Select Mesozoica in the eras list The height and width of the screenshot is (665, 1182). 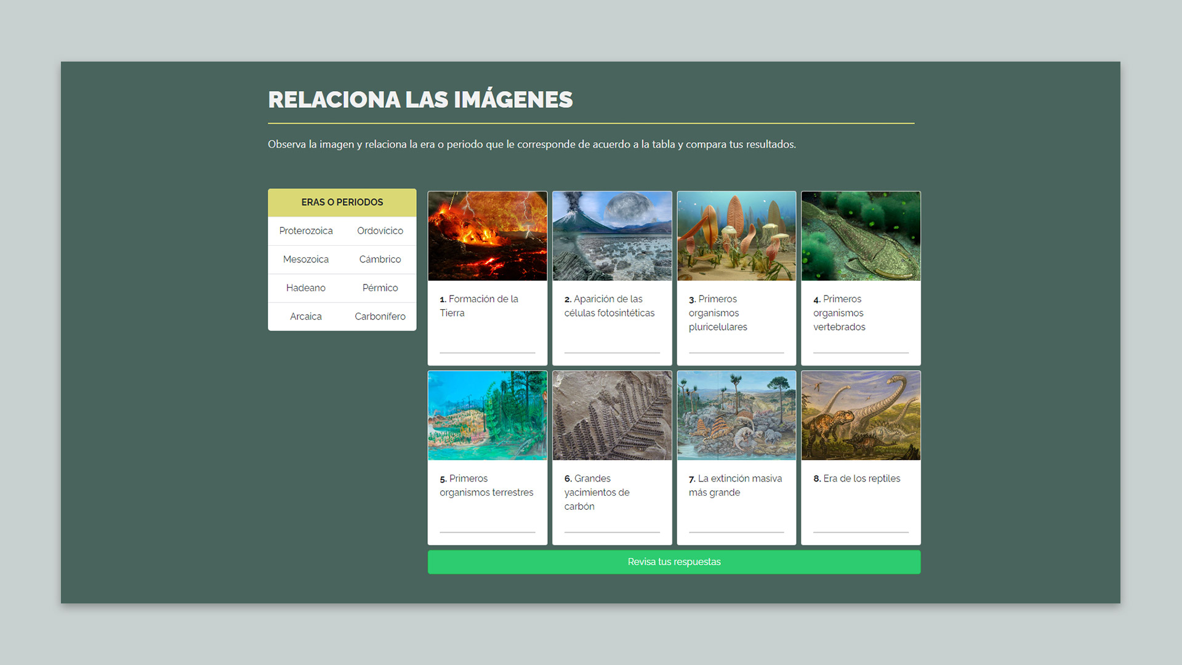coord(305,259)
